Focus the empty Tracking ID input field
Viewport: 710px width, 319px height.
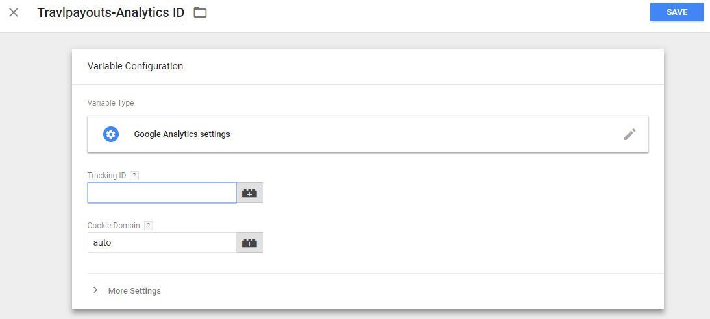click(162, 193)
